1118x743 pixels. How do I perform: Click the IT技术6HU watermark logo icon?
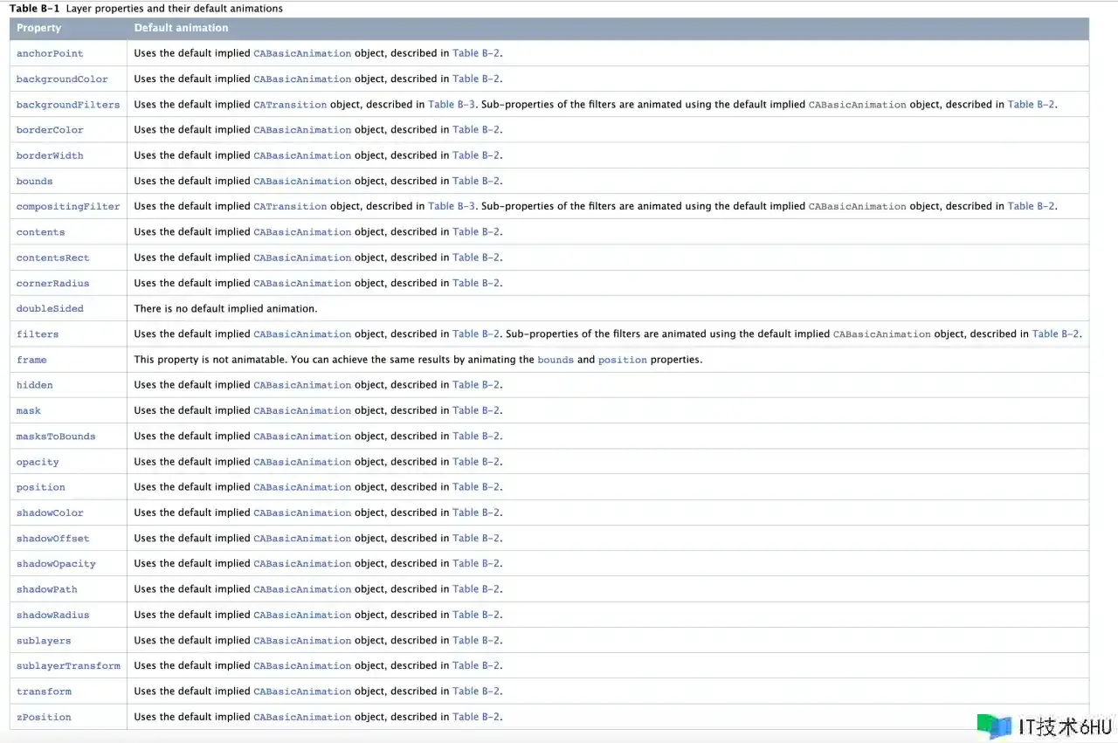(x=994, y=726)
